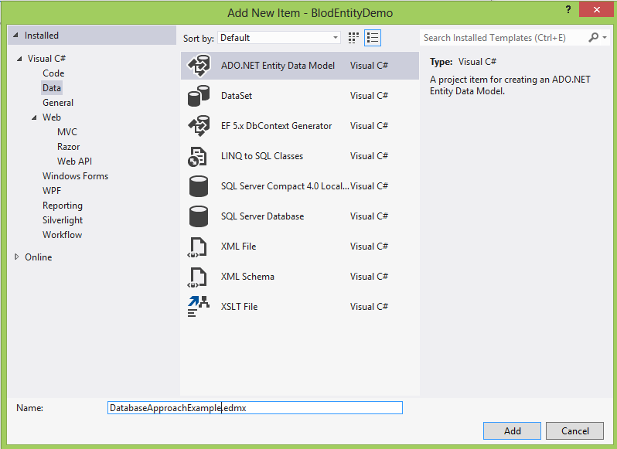Open the Workflow category
617x449 pixels.
[x=62, y=235]
